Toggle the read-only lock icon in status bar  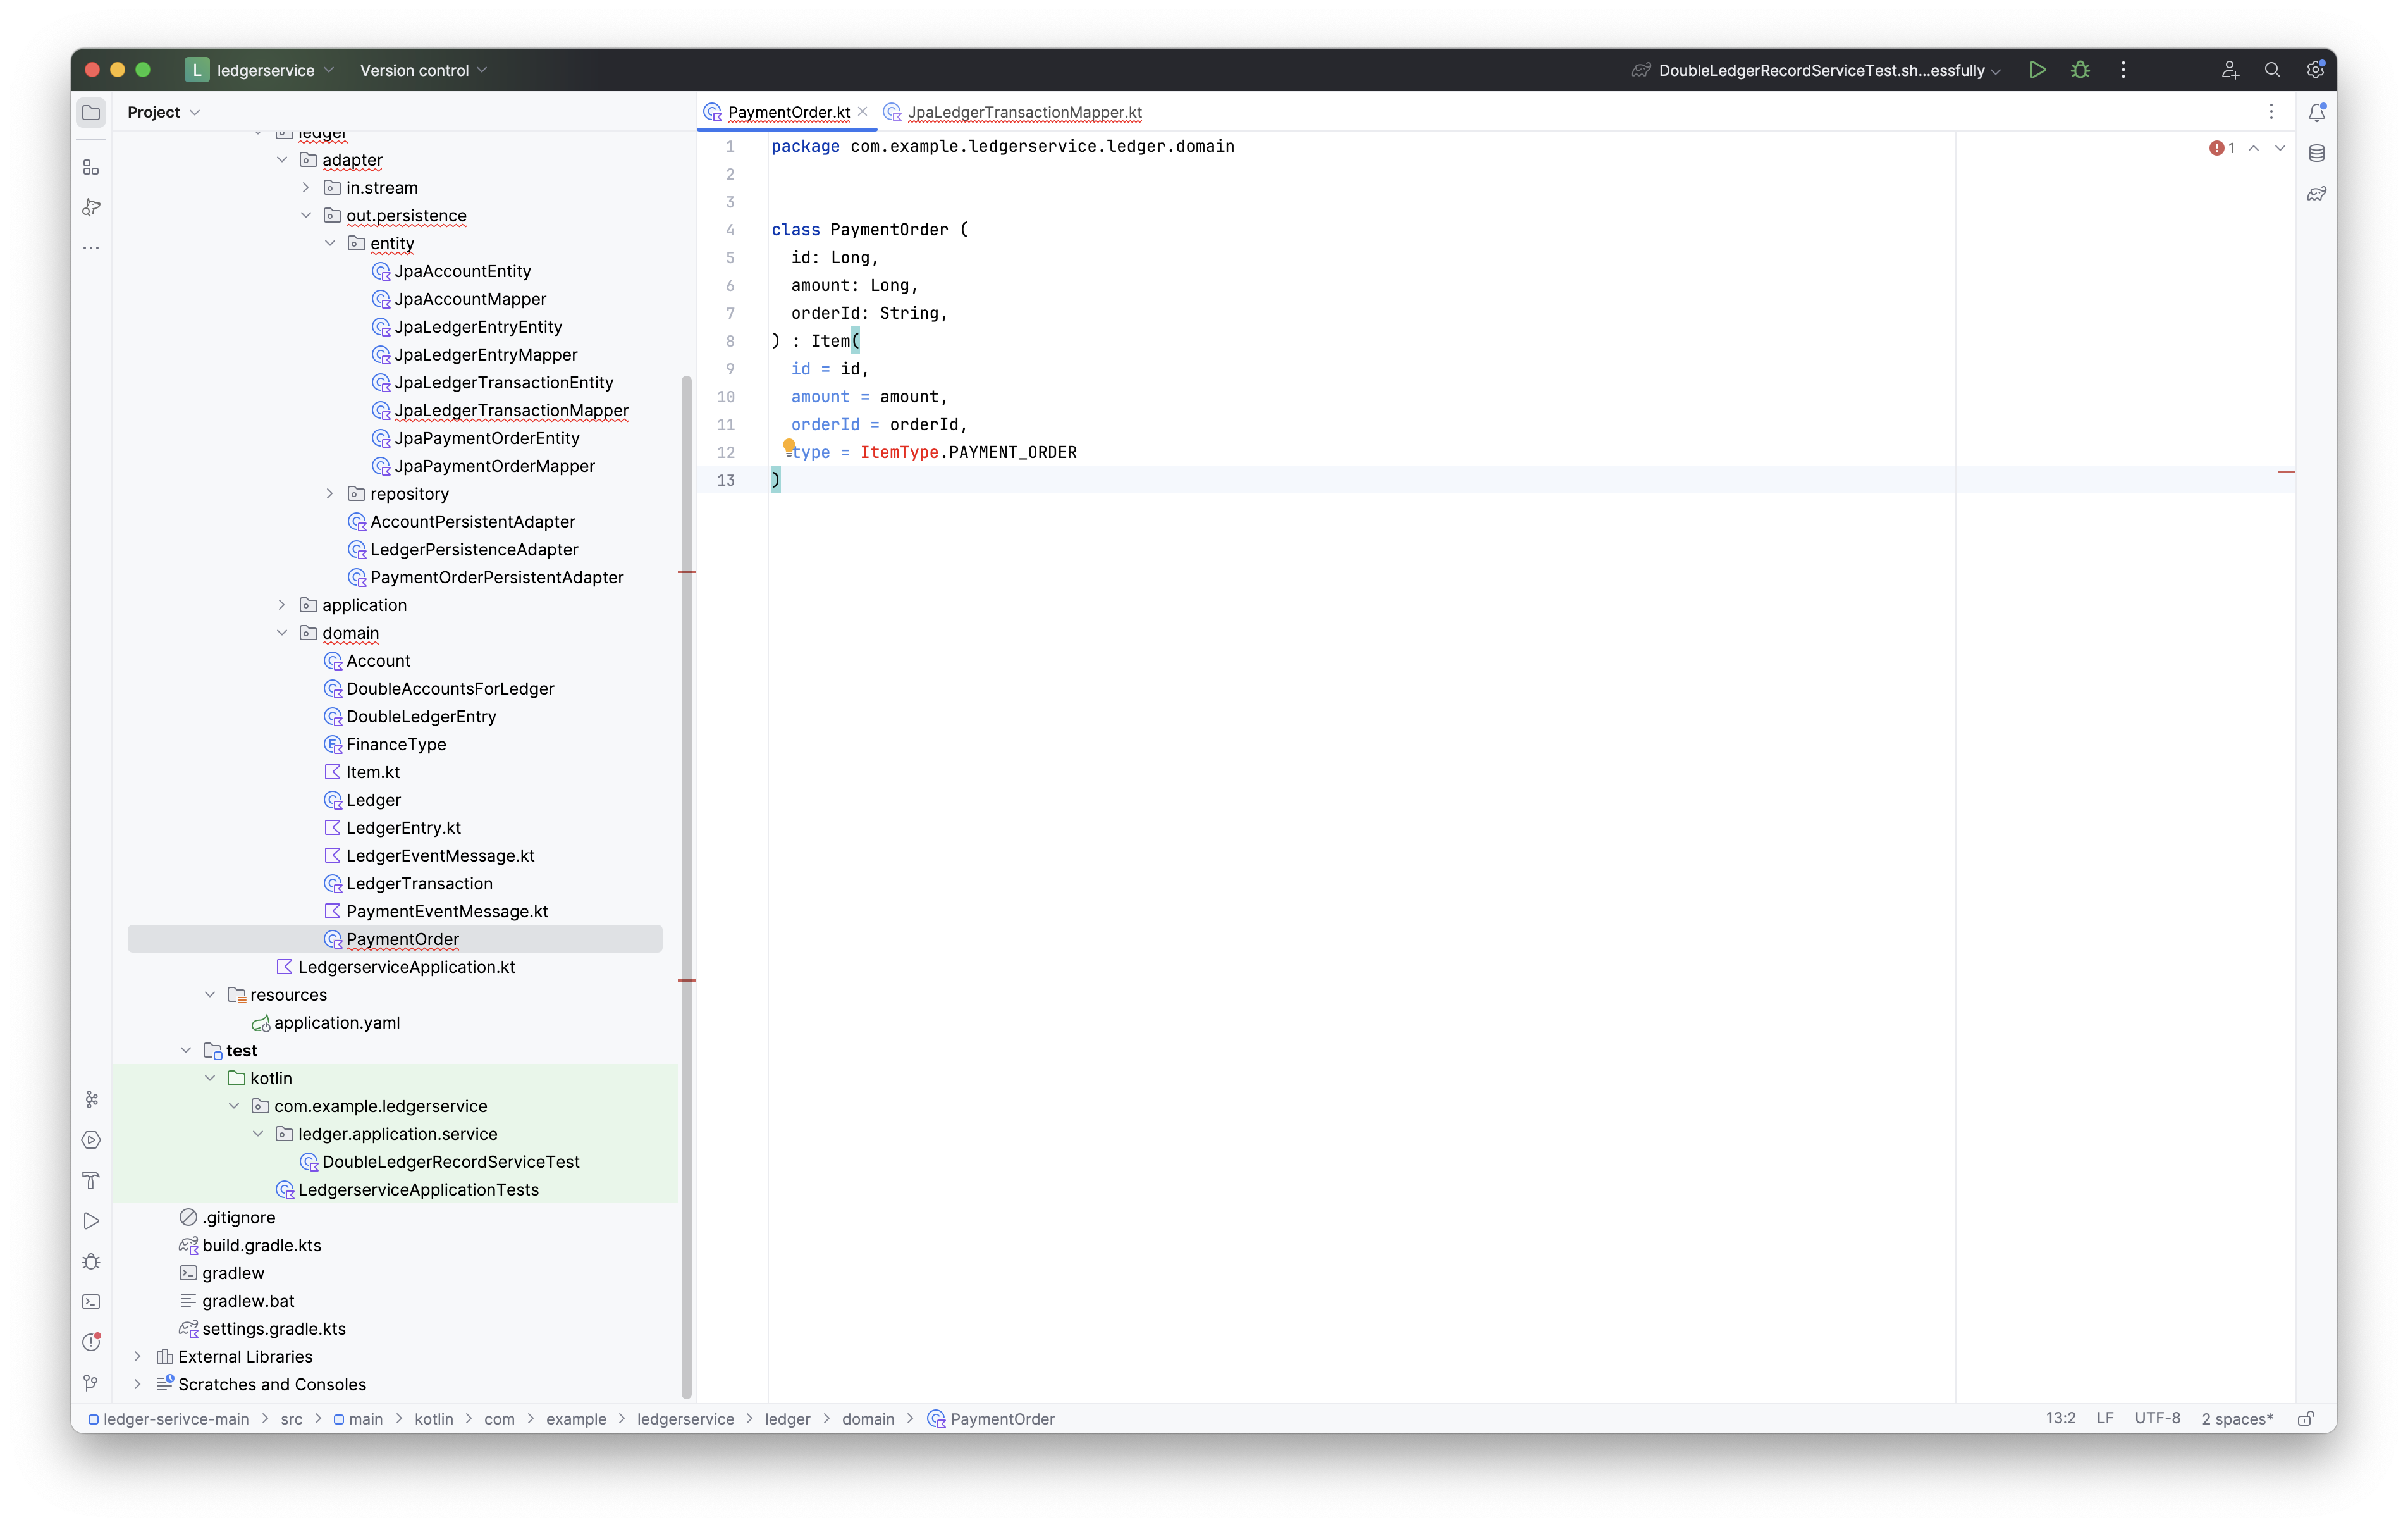point(2306,1419)
